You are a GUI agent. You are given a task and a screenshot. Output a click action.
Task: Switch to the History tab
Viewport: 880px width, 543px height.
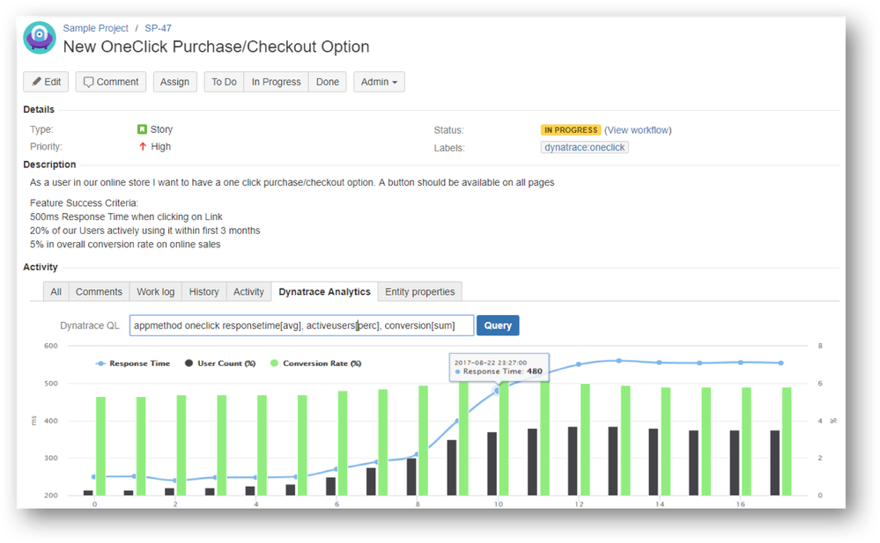tap(203, 291)
